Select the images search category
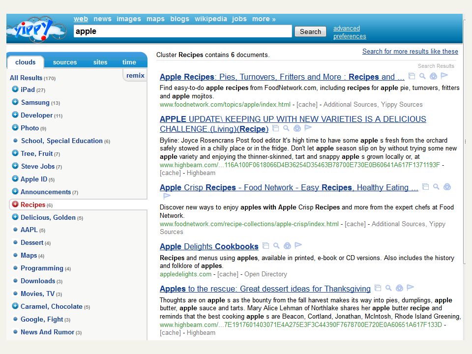 (x=129, y=19)
